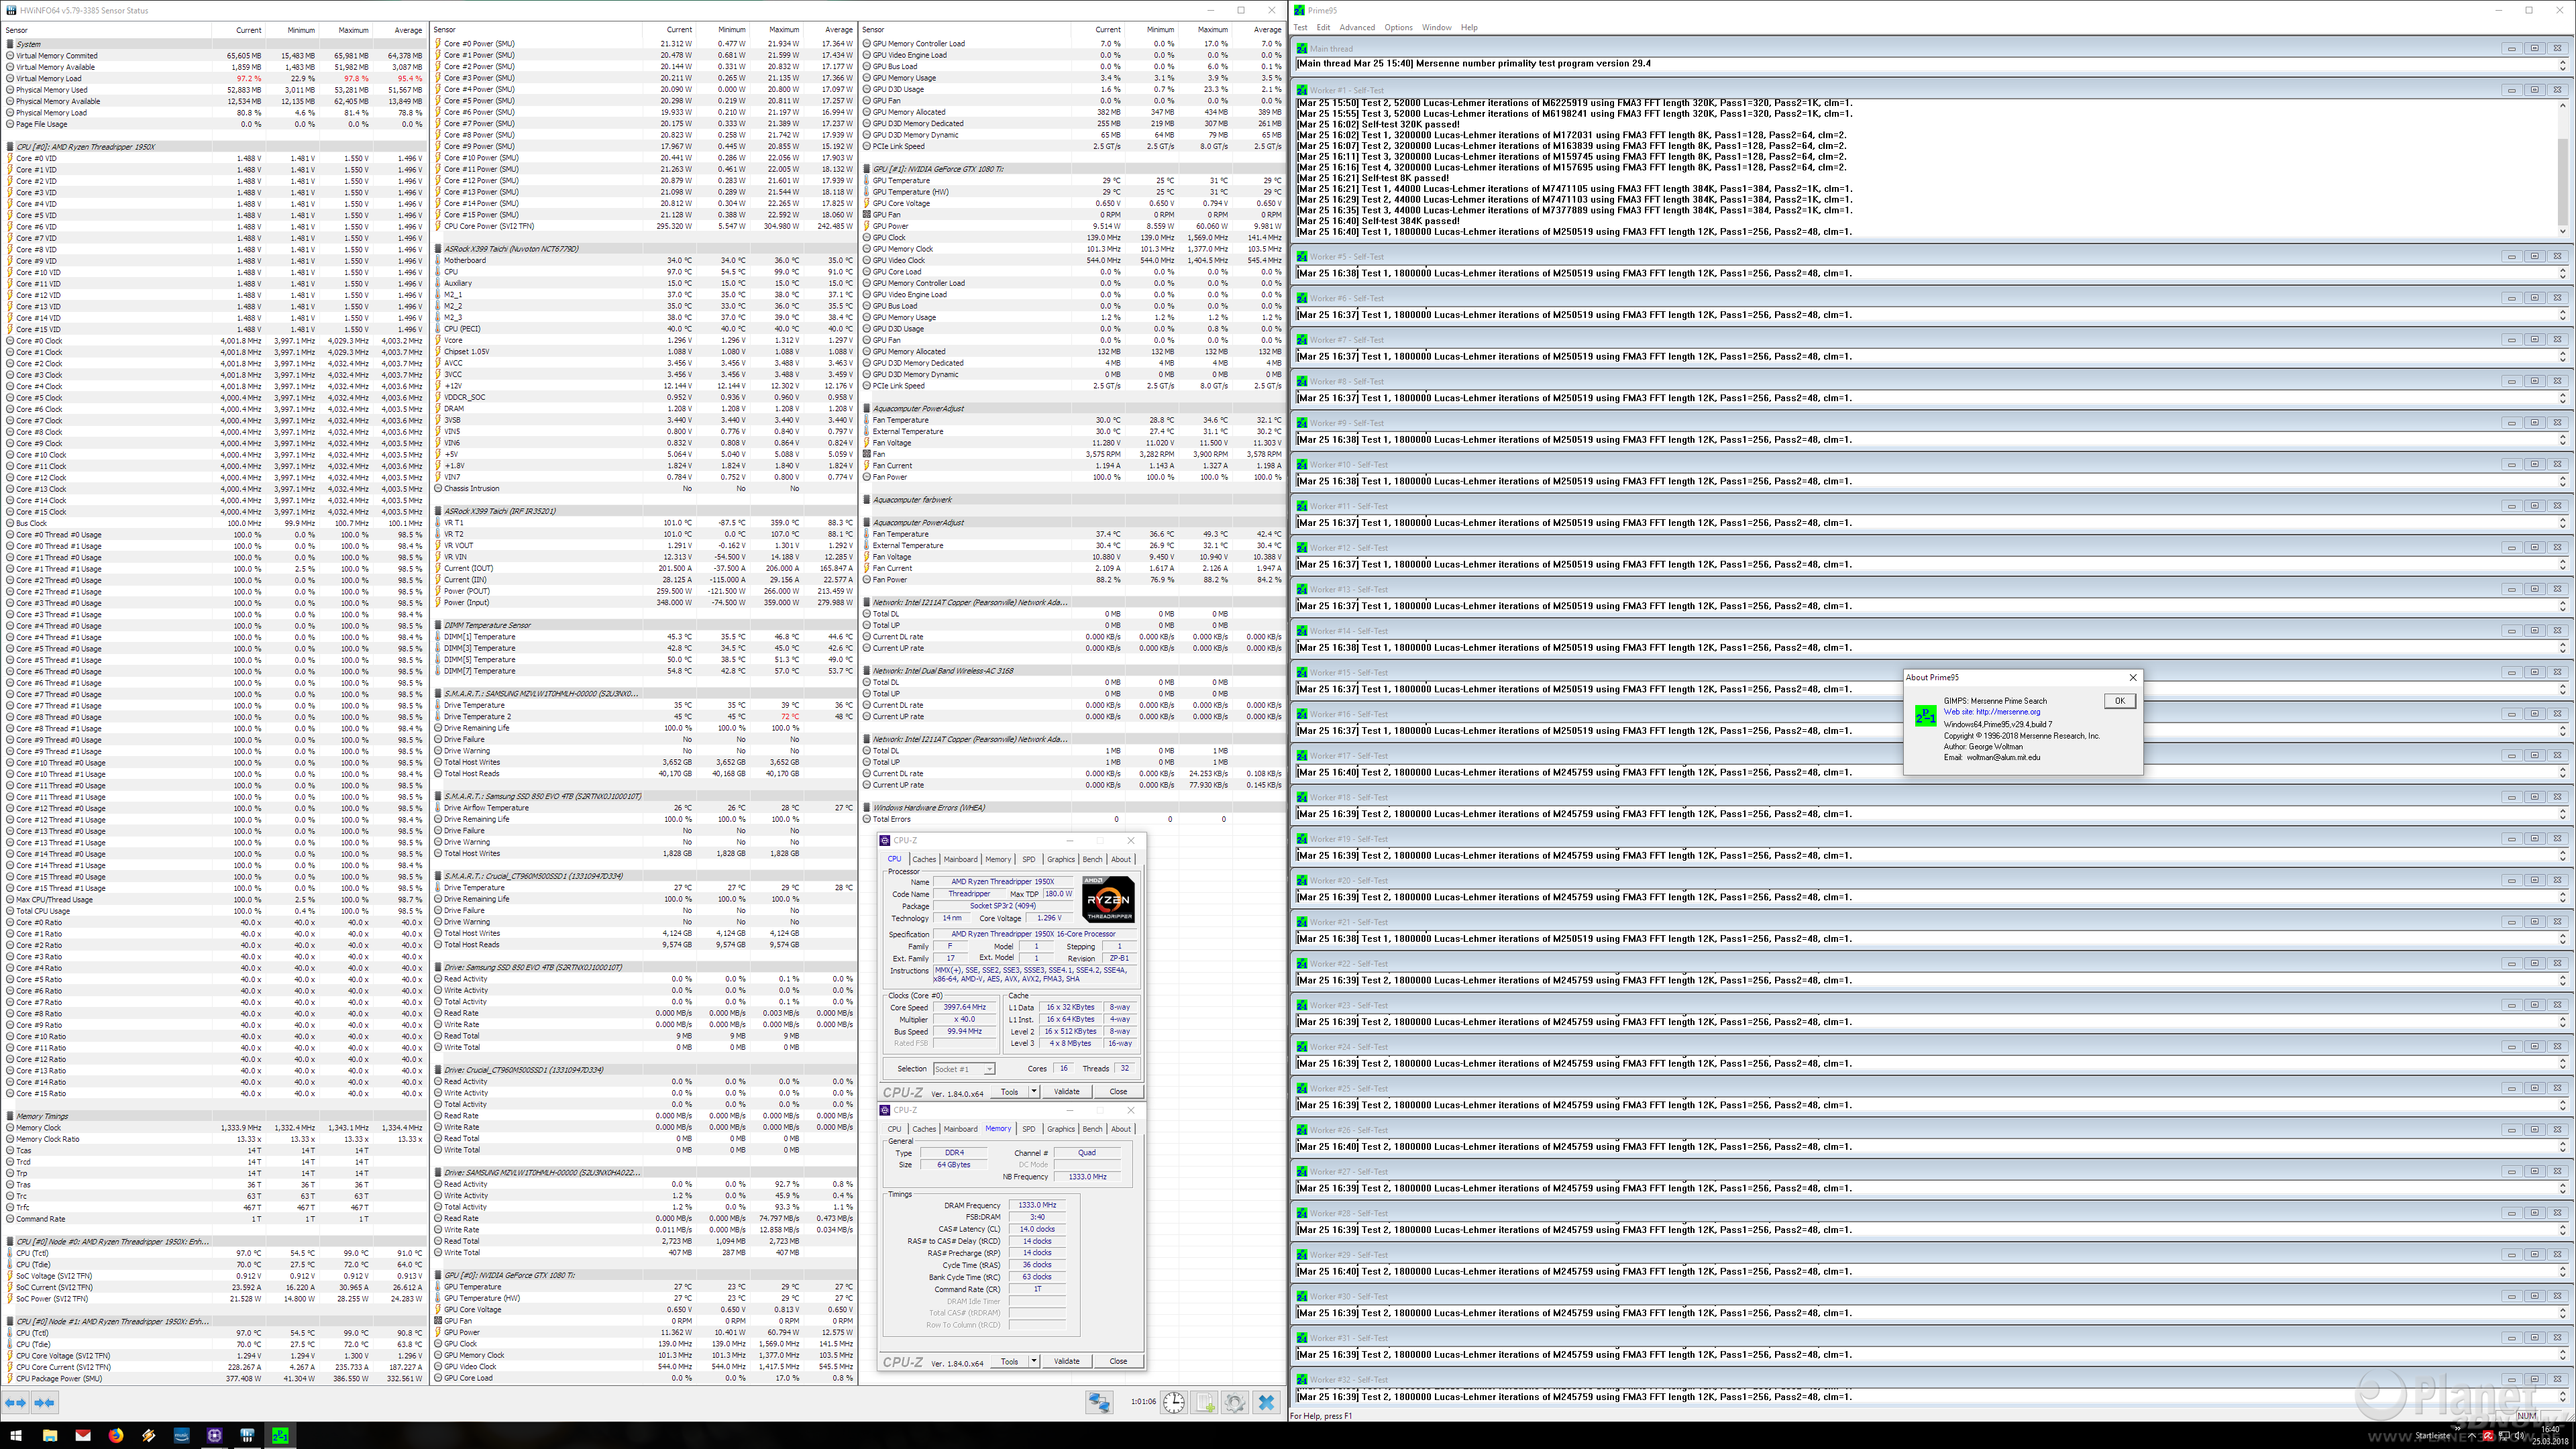Select Windows Hardware Errors (WHEA) group
Image resolution: width=2576 pixels, height=1449 pixels.
(x=1073, y=807)
